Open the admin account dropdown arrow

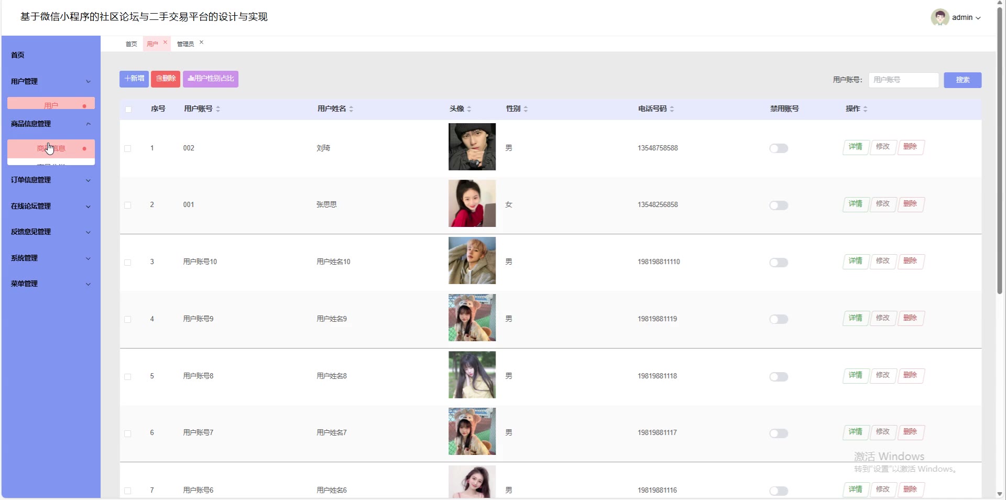pos(978,18)
